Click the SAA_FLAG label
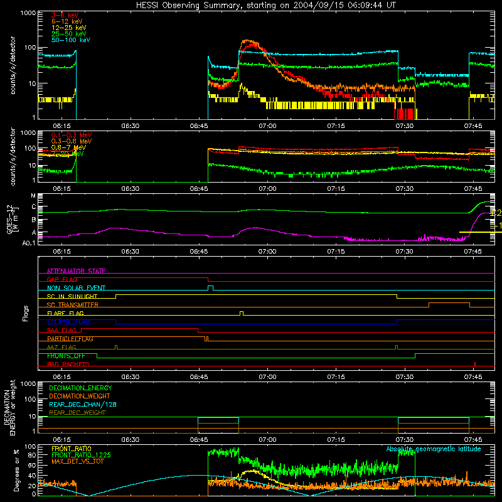Viewport: 502px width, 502px height. tap(61, 330)
